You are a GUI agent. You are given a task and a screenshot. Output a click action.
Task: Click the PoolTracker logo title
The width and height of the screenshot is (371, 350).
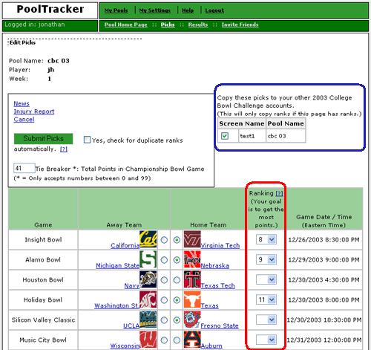[x=50, y=10]
